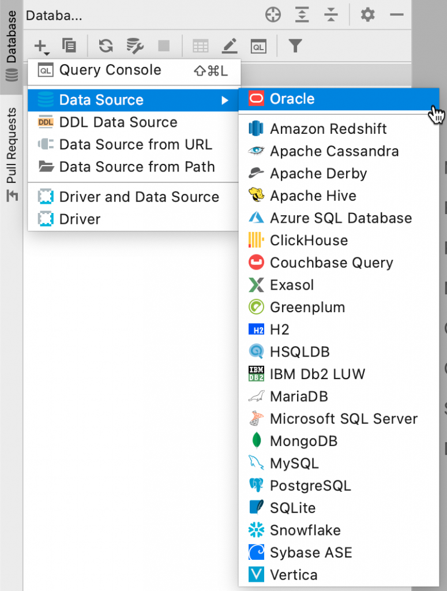Duplicate the selected data source

(x=70, y=46)
